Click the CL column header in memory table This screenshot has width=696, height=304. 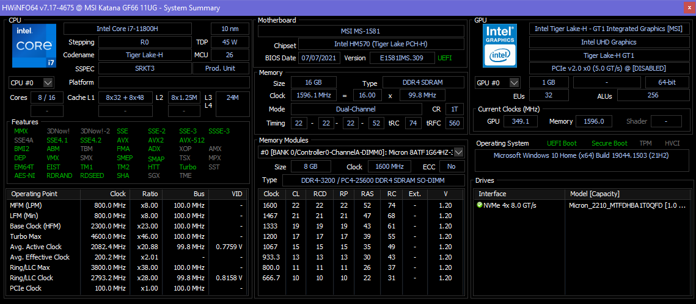click(x=296, y=194)
